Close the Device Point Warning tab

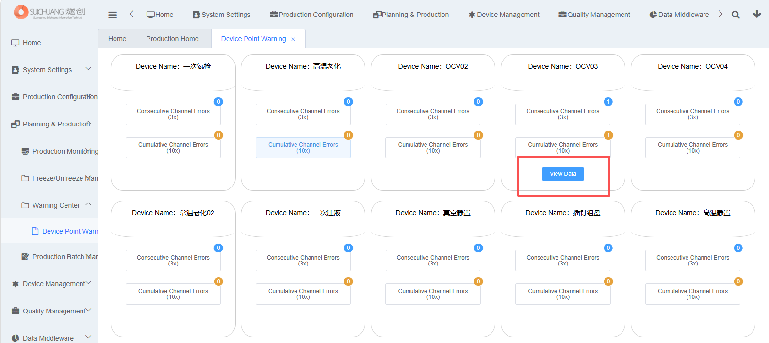293,39
